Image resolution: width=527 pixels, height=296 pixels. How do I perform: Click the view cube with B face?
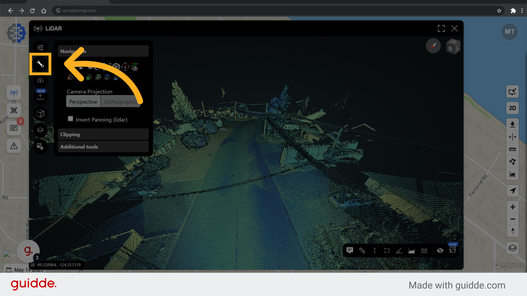pos(453,46)
